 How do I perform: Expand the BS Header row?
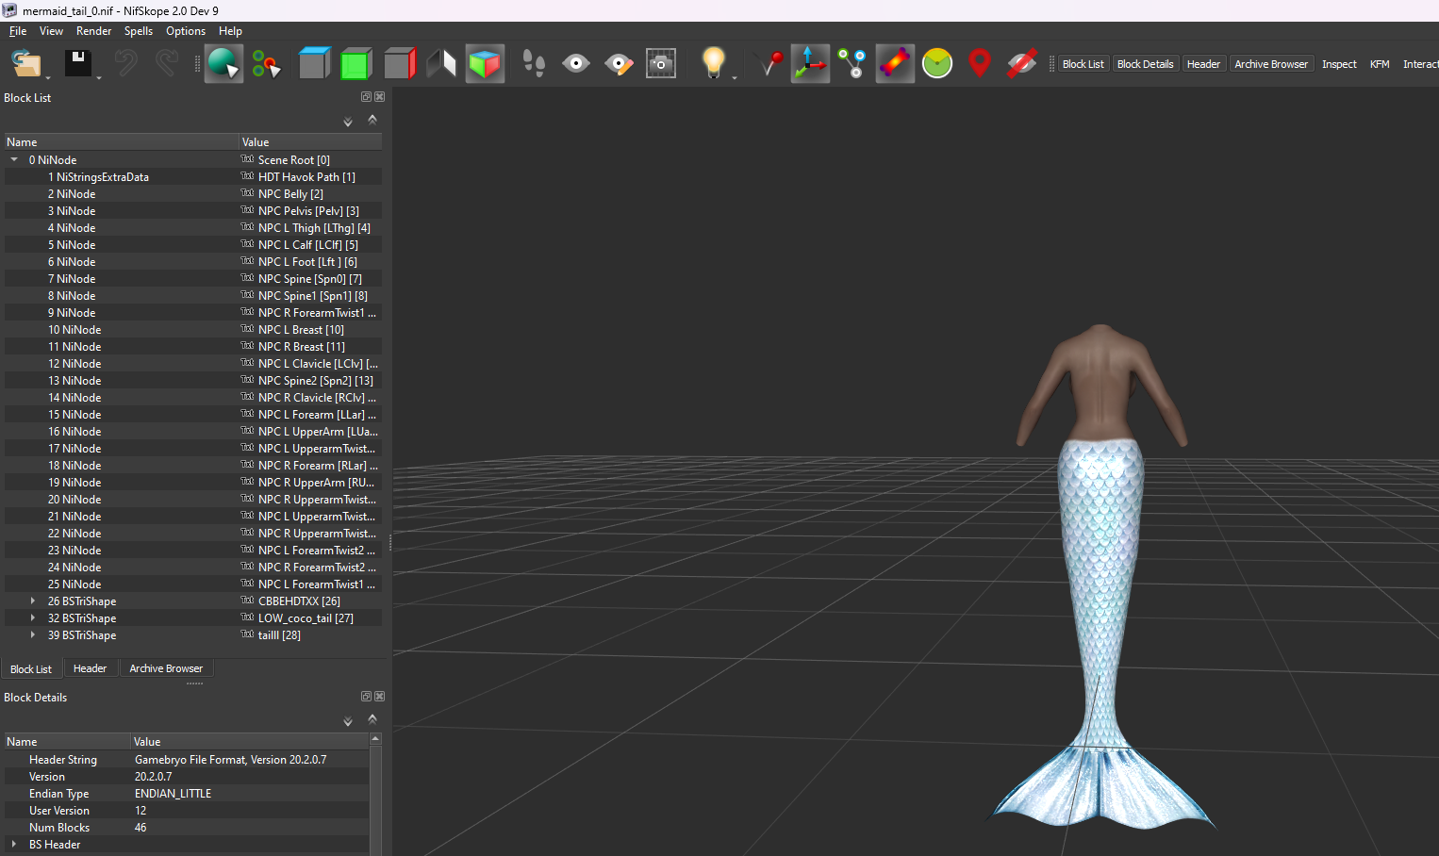pos(14,845)
